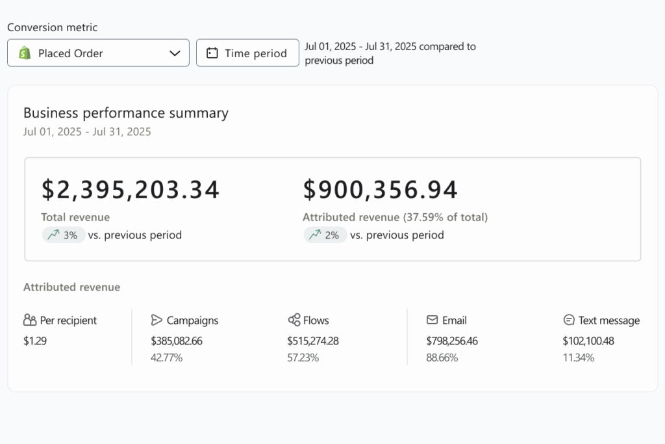Click the Flows revenue amount $515,274.28
665x444 pixels.
(x=313, y=341)
